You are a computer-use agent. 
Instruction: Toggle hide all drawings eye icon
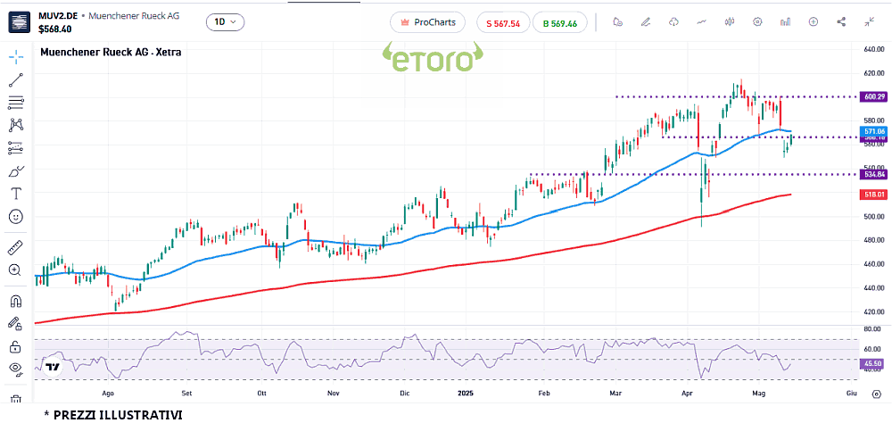[x=16, y=369]
